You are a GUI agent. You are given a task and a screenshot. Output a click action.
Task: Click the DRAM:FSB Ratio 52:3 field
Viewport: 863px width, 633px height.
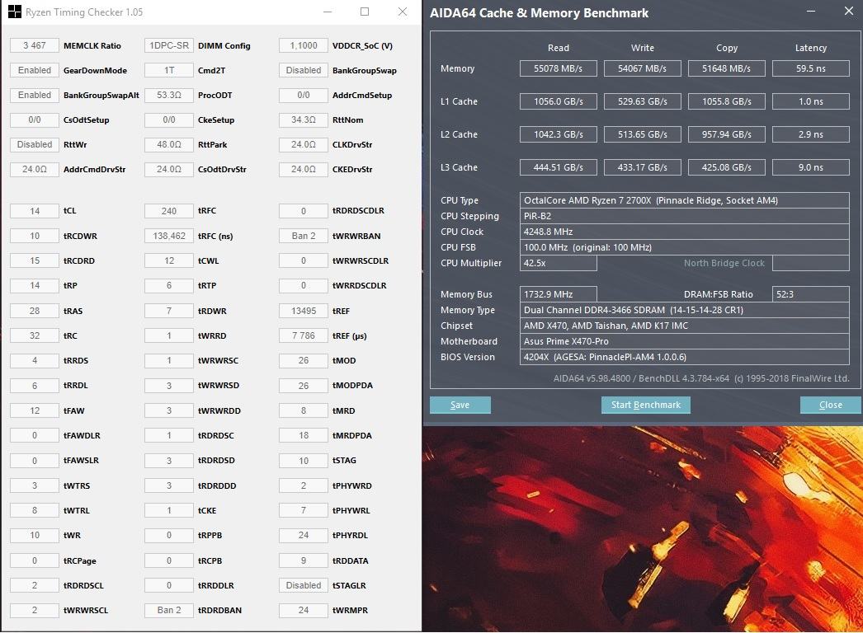click(x=811, y=295)
